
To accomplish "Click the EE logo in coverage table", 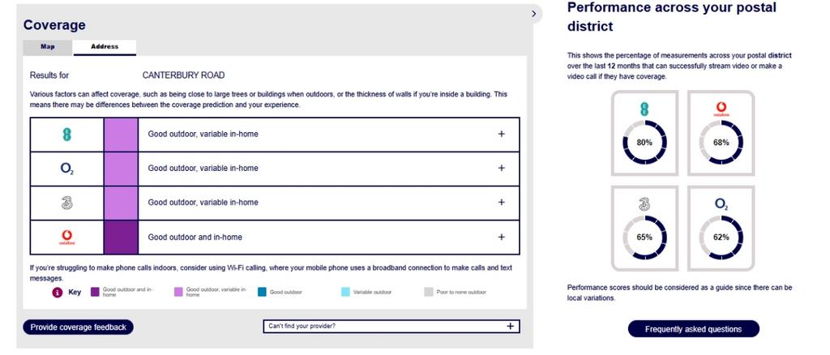I will pos(66,135).
